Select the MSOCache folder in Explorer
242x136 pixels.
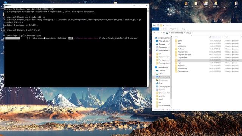click(181, 46)
